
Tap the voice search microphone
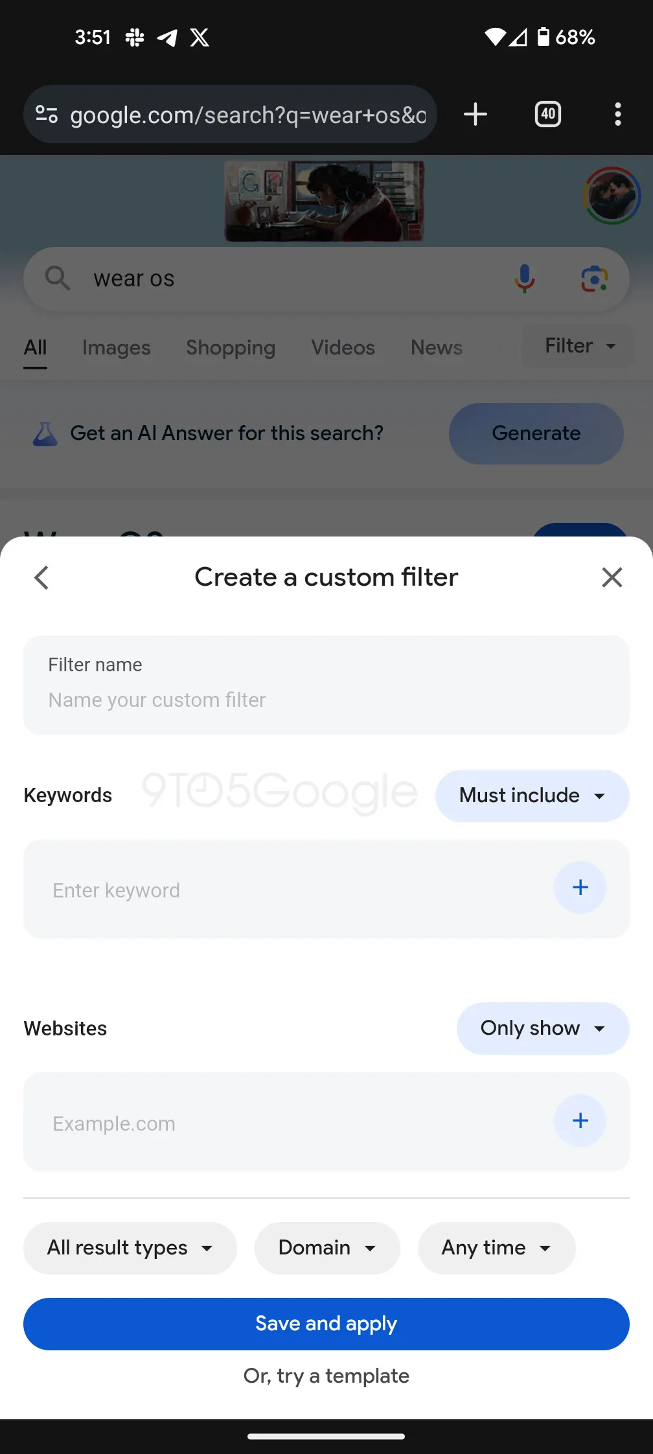(x=525, y=279)
